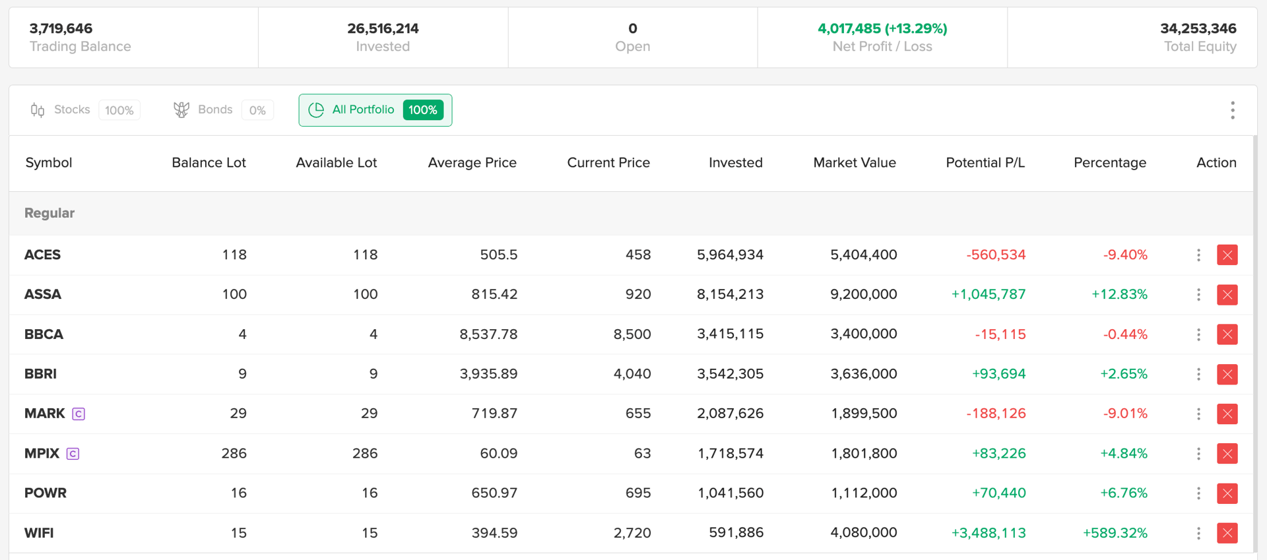Open the three-dot menu for MARK
Viewport: 1267px width, 560px height.
[x=1198, y=414]
